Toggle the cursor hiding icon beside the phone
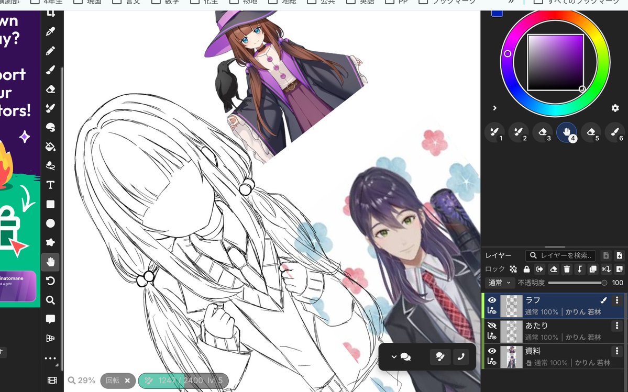This screenshot has width=628, height=392. coord(440,357)
